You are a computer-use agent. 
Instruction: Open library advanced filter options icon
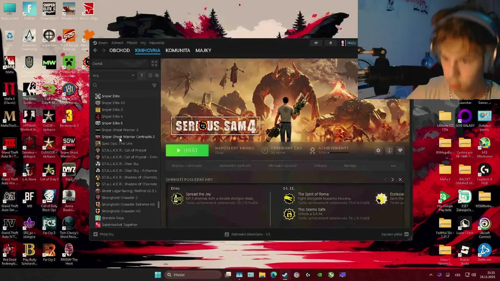154,85
